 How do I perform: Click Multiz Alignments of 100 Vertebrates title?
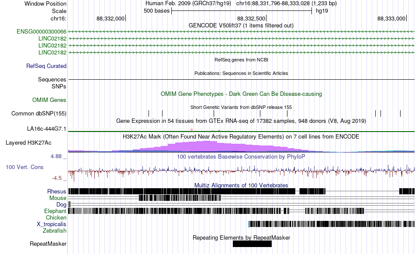click(241, 185)
